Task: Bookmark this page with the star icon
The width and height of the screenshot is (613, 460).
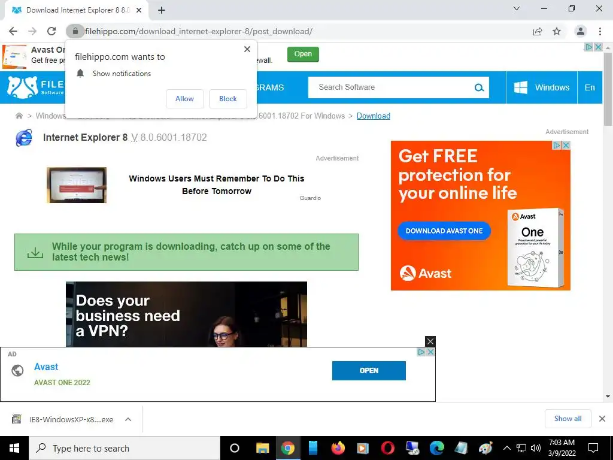Action: 557,31
